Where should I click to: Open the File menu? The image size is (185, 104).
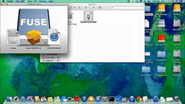tap(17, 1)
